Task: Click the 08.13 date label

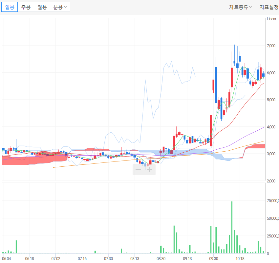Action: 135,258
